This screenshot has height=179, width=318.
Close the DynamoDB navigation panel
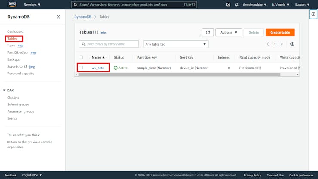58,17
